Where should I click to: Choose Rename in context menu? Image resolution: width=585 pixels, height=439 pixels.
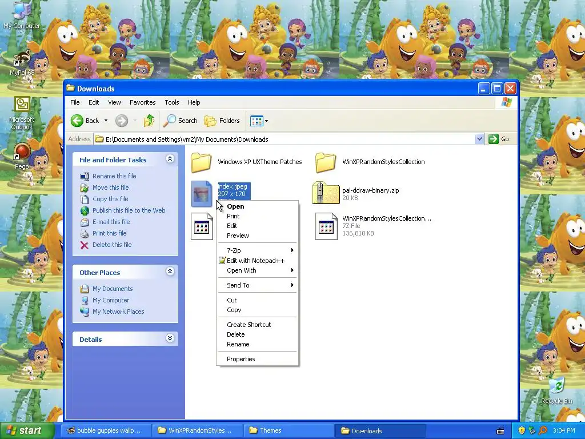[x=258, y=344]
